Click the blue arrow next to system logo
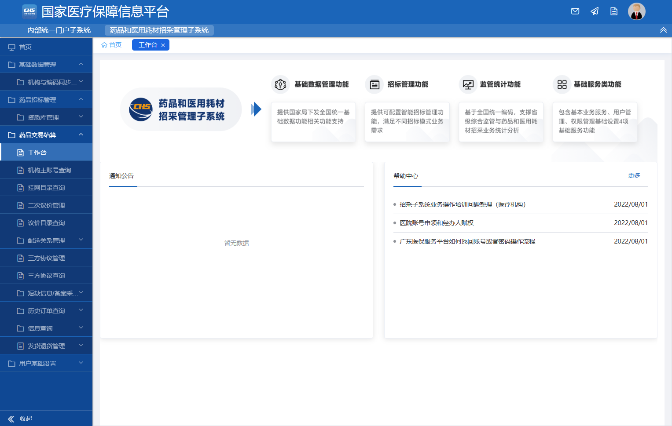Image resolution: width=672 pixels, height=426 pixels. (256, 109)
